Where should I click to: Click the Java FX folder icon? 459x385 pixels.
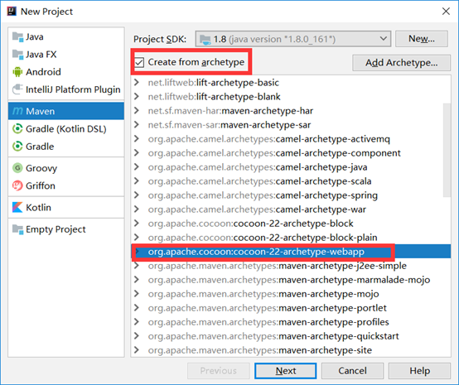coord(17,55)
